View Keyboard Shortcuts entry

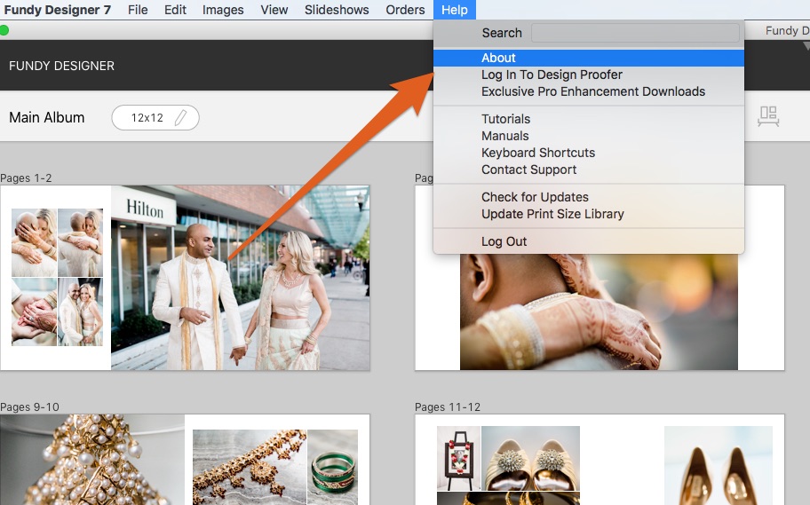[x=589, y=154]
